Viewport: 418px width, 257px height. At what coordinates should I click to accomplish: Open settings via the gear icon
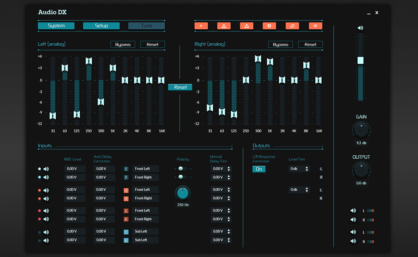tap(269, 26)
